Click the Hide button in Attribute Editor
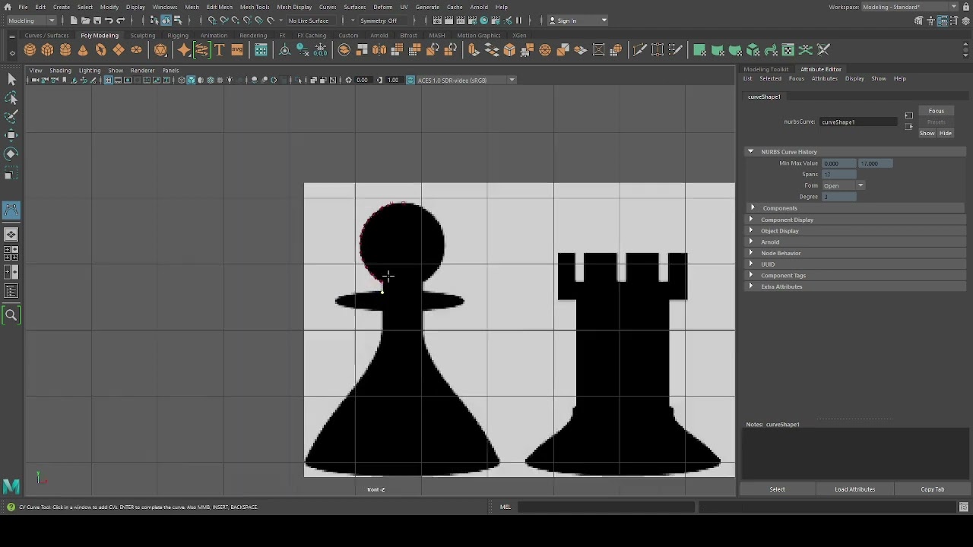973x547 pixels. click(945, 133)
